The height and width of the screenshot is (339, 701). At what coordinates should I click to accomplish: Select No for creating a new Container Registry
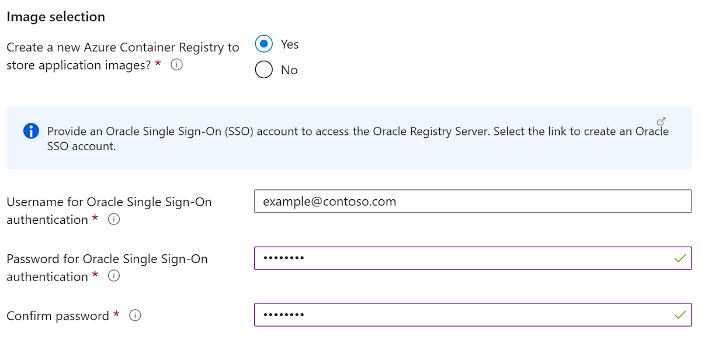[263, 70]
